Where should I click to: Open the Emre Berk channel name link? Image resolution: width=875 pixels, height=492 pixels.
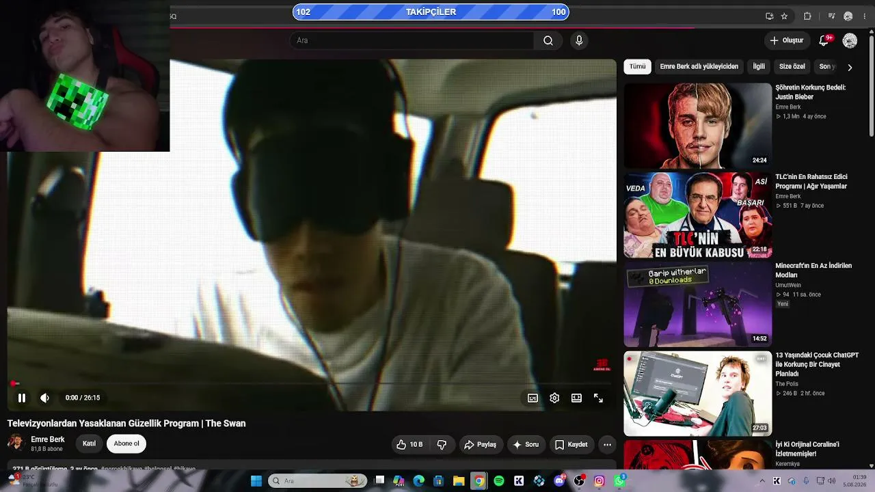(48, 439)
